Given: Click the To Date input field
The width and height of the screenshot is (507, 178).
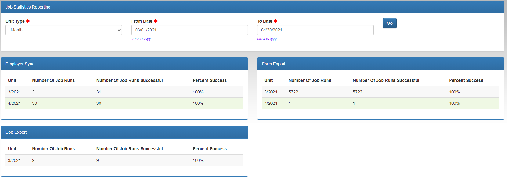Looking at the screenshot, I should (x=315, y=30).
